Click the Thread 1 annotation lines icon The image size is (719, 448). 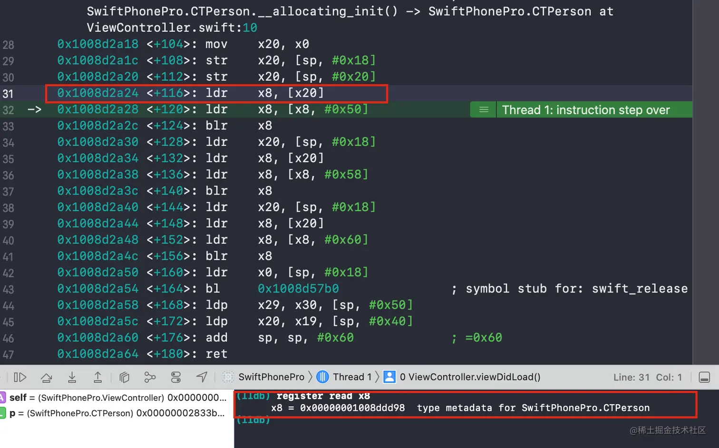(484, 110)
